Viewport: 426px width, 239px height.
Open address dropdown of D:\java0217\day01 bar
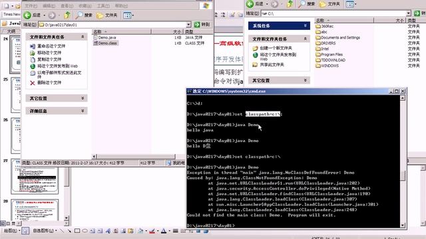(188, 25)
